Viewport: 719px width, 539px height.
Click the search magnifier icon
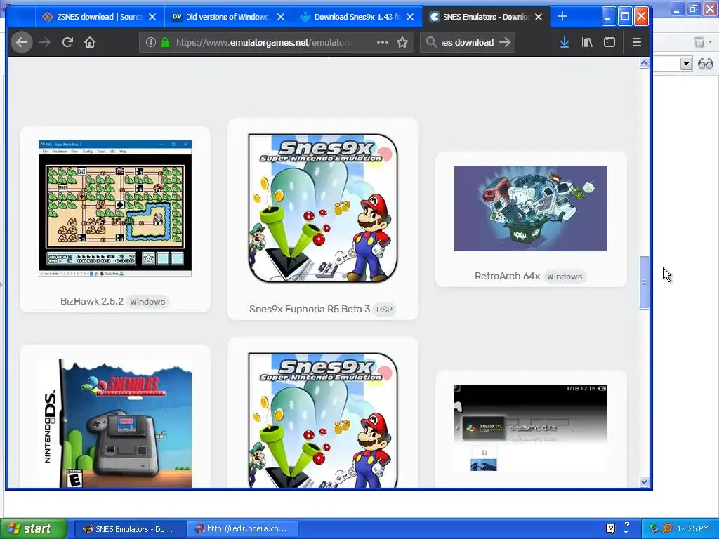pos(431,43)
